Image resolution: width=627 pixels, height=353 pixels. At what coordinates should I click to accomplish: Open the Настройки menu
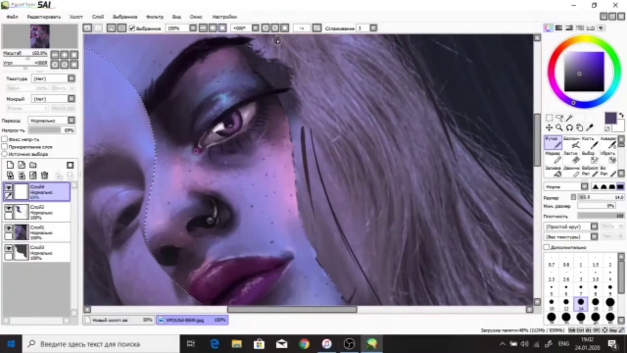coord(224,17)
